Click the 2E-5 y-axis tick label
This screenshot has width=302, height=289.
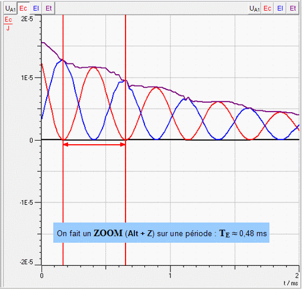(x=27, y=19)
